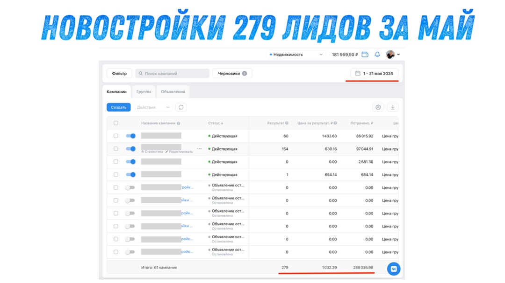The height and width of the screenshot is (283, 505).
Task: Click the Результат column header
Action: [x=275, y=123]
